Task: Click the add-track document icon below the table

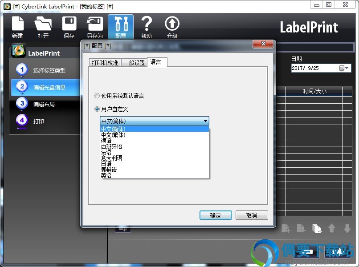Action: click(286, 228)
